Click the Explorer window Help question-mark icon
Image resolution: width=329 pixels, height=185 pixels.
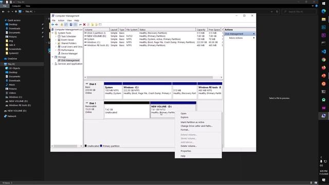point(316,6)
